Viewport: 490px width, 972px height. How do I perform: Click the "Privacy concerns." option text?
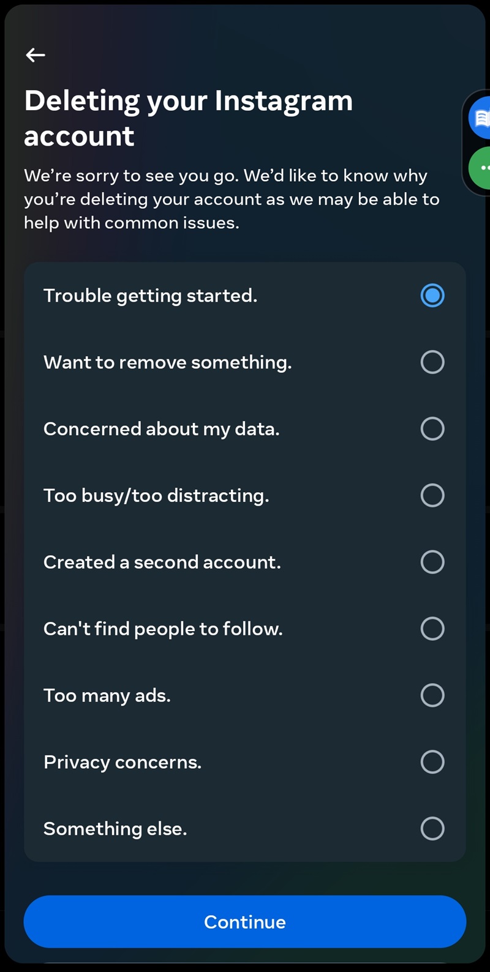(x=123, y=762)
